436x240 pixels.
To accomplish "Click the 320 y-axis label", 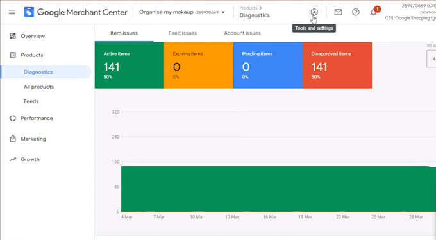I will coord(115,112).
